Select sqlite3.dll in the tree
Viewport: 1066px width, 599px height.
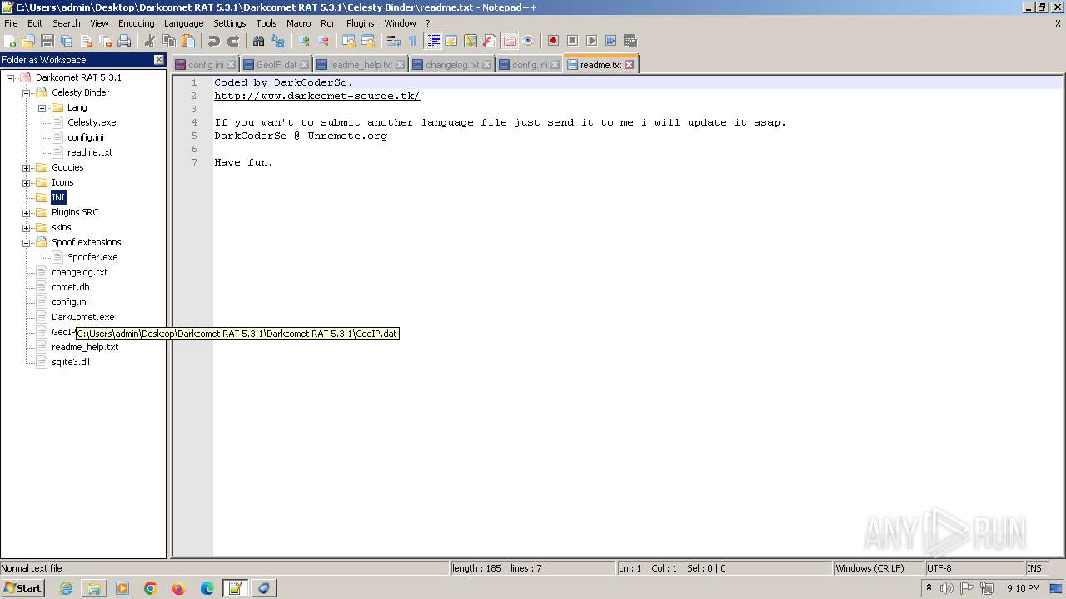(71, 362)
